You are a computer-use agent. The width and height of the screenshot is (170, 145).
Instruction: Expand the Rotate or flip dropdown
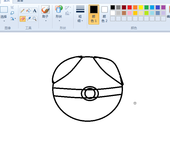(13, 19)
